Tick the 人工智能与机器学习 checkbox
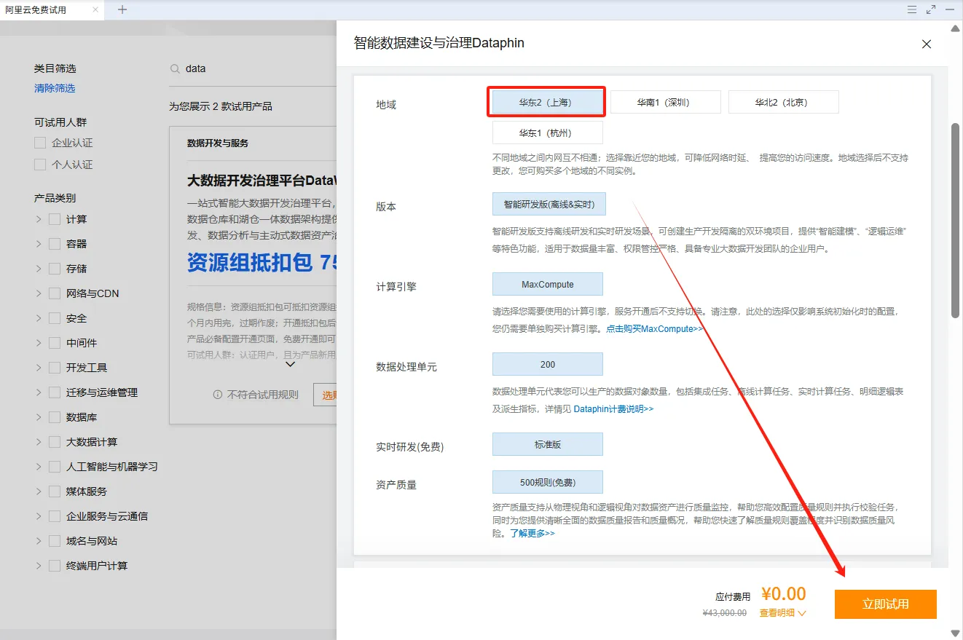This screenshot has width=963, height=640. (x=55, y=467)
